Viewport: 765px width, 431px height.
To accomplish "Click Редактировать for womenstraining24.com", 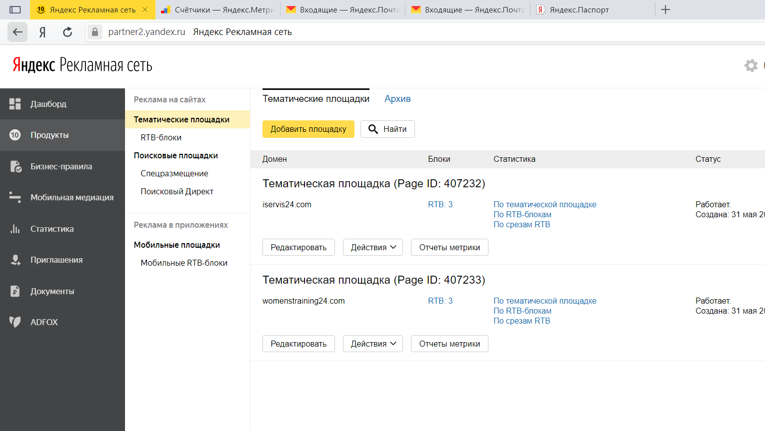I will click(298, 344).
